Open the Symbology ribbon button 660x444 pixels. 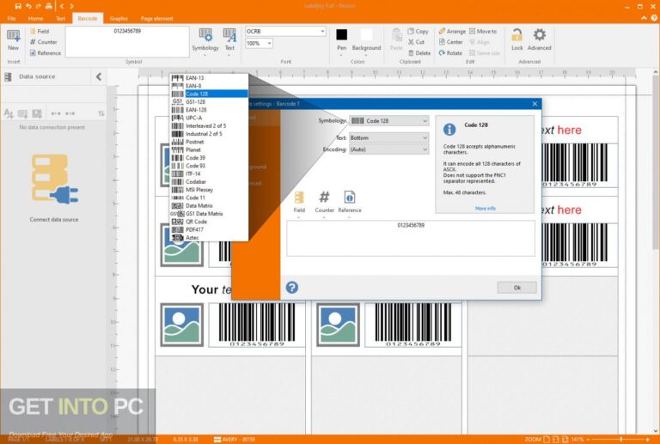pos(205,40)
